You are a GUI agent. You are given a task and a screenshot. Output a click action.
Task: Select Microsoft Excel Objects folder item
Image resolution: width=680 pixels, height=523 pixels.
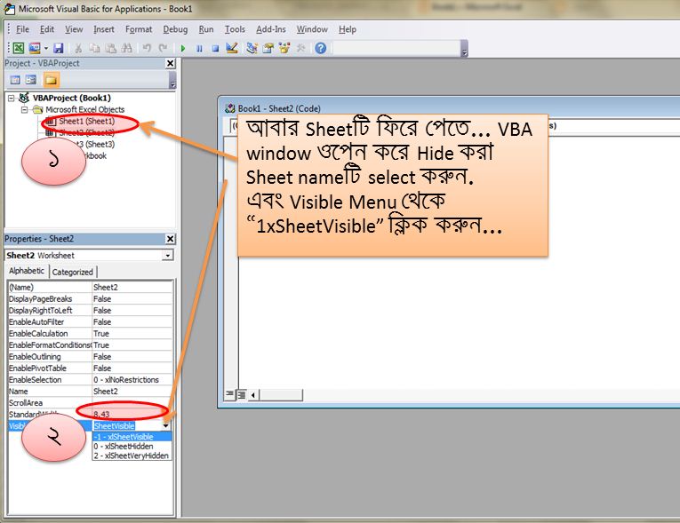pyautogui.click(x=85, y=109)
